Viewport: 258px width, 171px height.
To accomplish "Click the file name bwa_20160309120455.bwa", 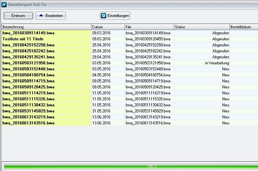I will tap(148, 39).
